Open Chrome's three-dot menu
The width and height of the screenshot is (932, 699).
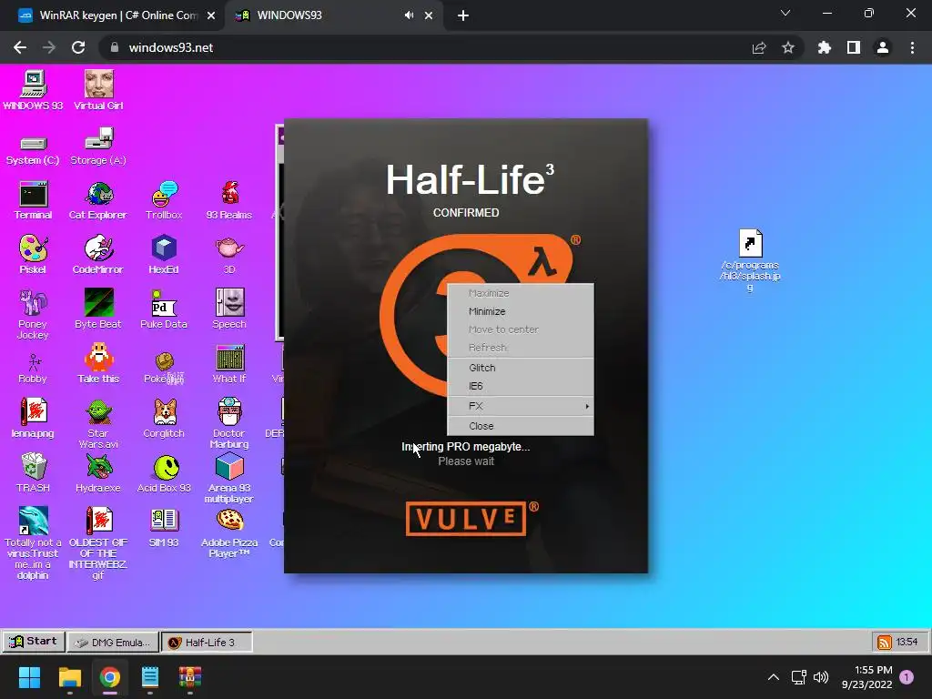pos(912,47)
